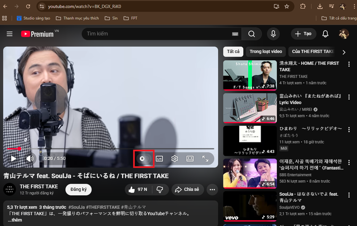The image size is (357, 226).
Task: Open YouTube hamburger guide menu
Action: (9, 34)
